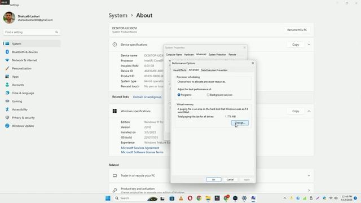Open Bluetooth & devices settings
This screenshot has height=203, width=361.
[32, 52]
